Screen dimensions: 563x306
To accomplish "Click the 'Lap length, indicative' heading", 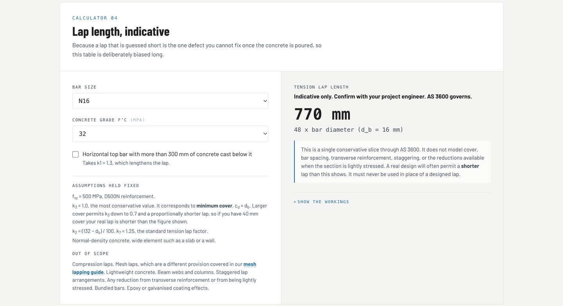I will pyautogui.click(x=121, y=31).
